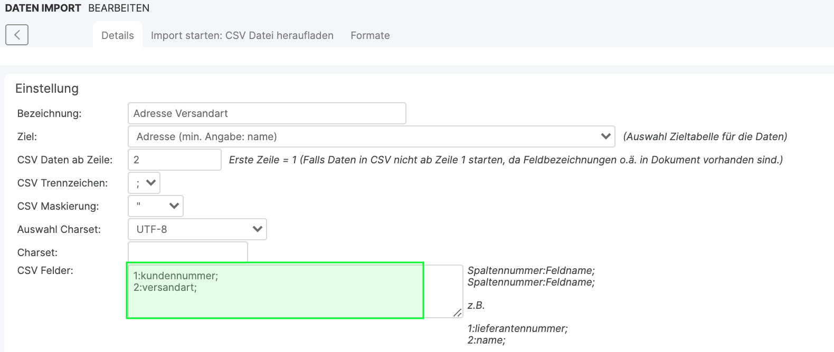Focus the Bezeichnung field containing Adresse Versandart
The width and height of the screenshot is (834, 352).
[x=267, y=113]
